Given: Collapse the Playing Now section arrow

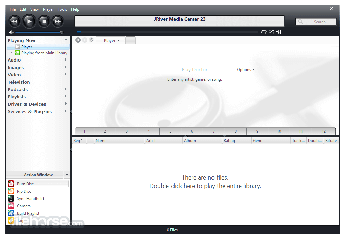Looking at the screenshot, I should pos(66,40).
